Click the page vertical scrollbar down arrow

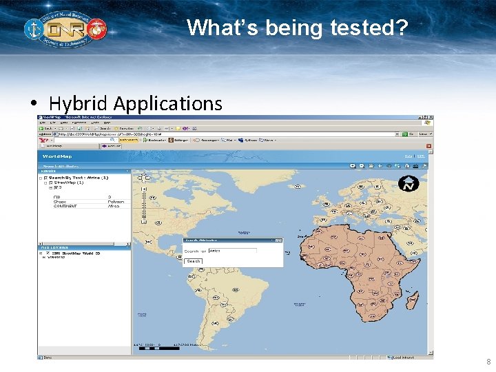pos(431,353)
